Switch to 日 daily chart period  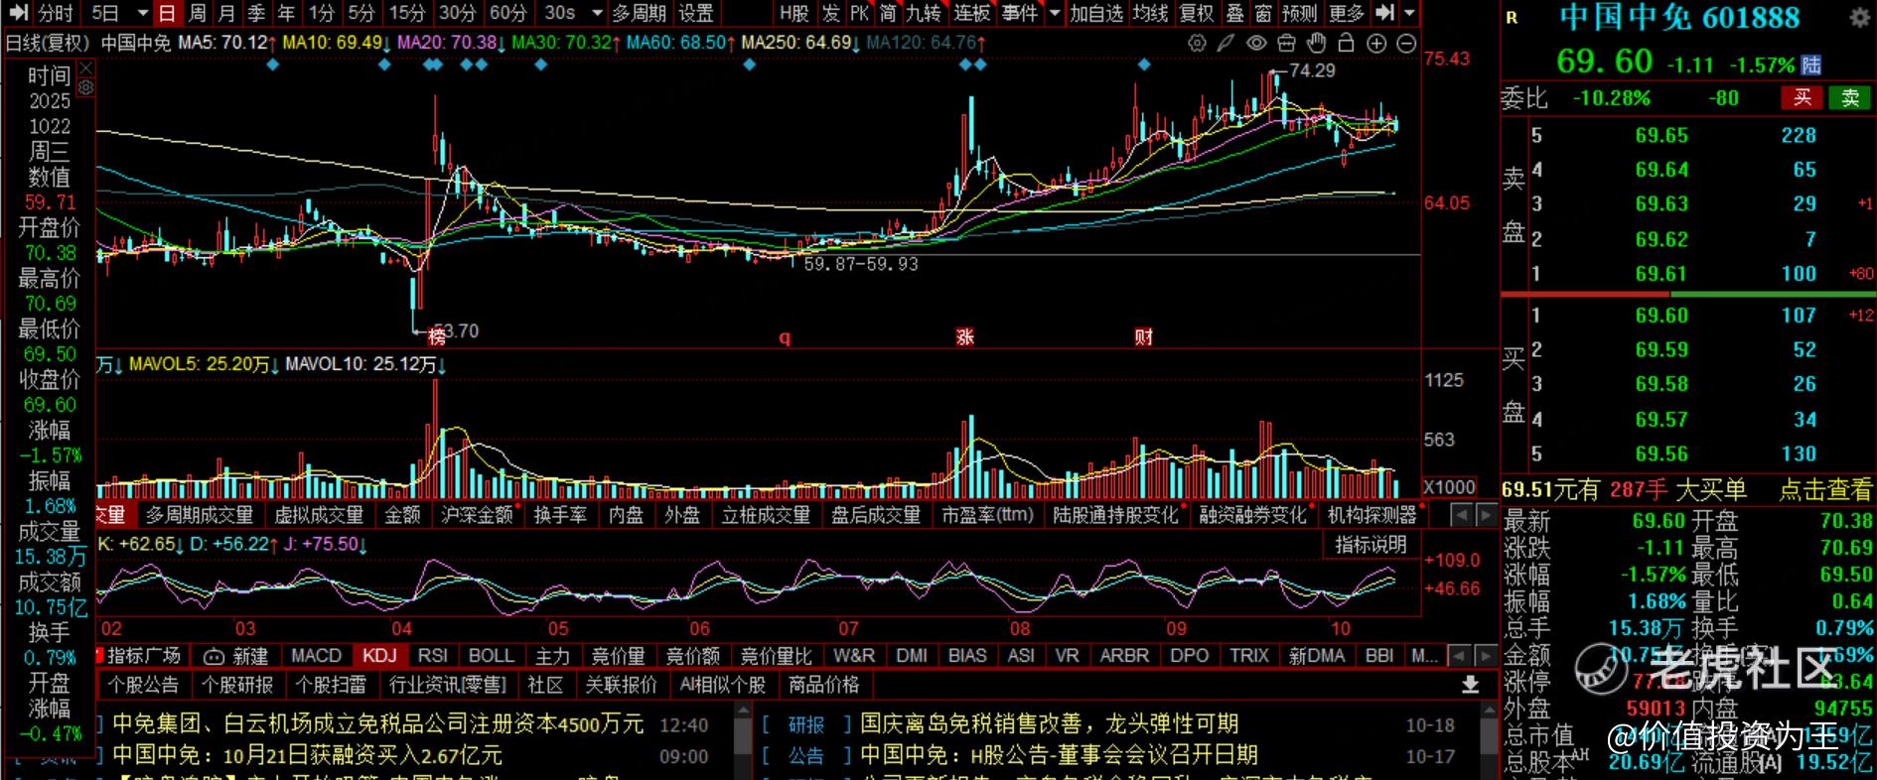(x=167, y=13)
